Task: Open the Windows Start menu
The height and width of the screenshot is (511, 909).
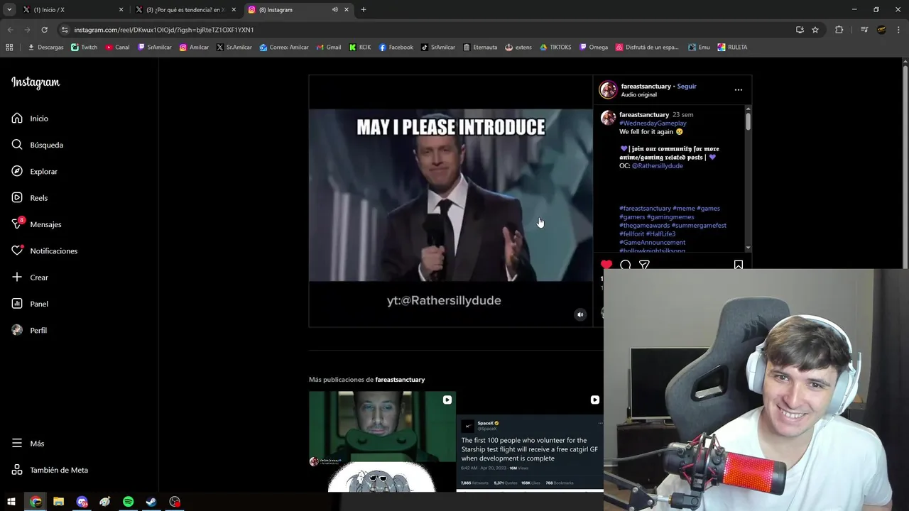Action: [11, 502]
